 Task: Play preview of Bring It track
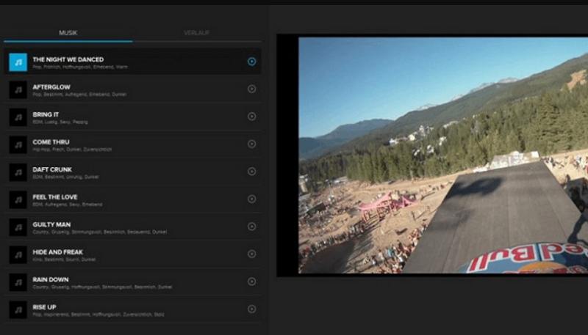click(x=251, y=117)
